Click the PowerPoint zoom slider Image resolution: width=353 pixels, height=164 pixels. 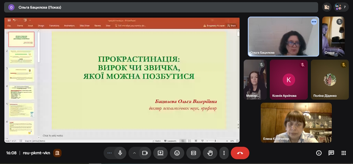[215, 141]
